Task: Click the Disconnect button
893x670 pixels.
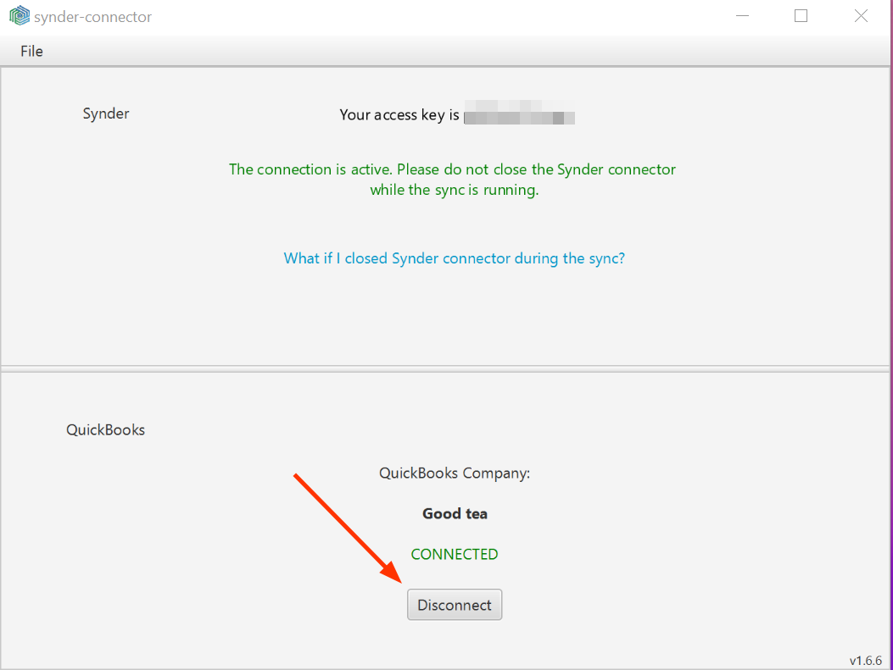Action: [455, 605]
